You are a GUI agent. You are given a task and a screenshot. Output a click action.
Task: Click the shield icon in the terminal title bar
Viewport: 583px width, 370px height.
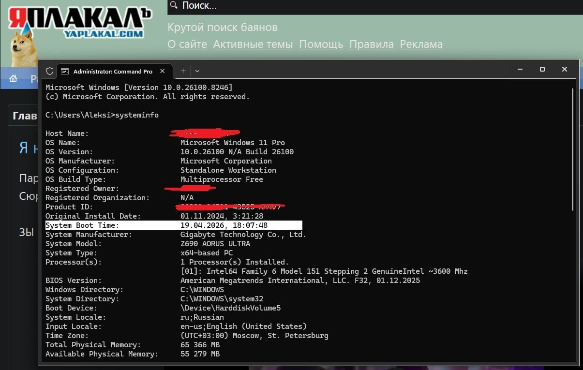click(x=49, y=71)
